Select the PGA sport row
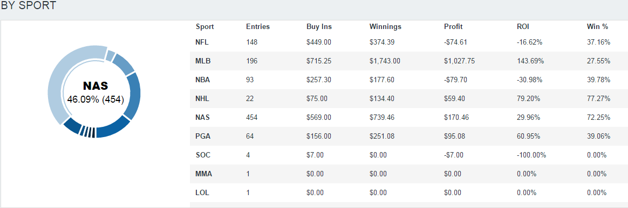The height and width of the screenshot is (208, 628). [408, 136]
